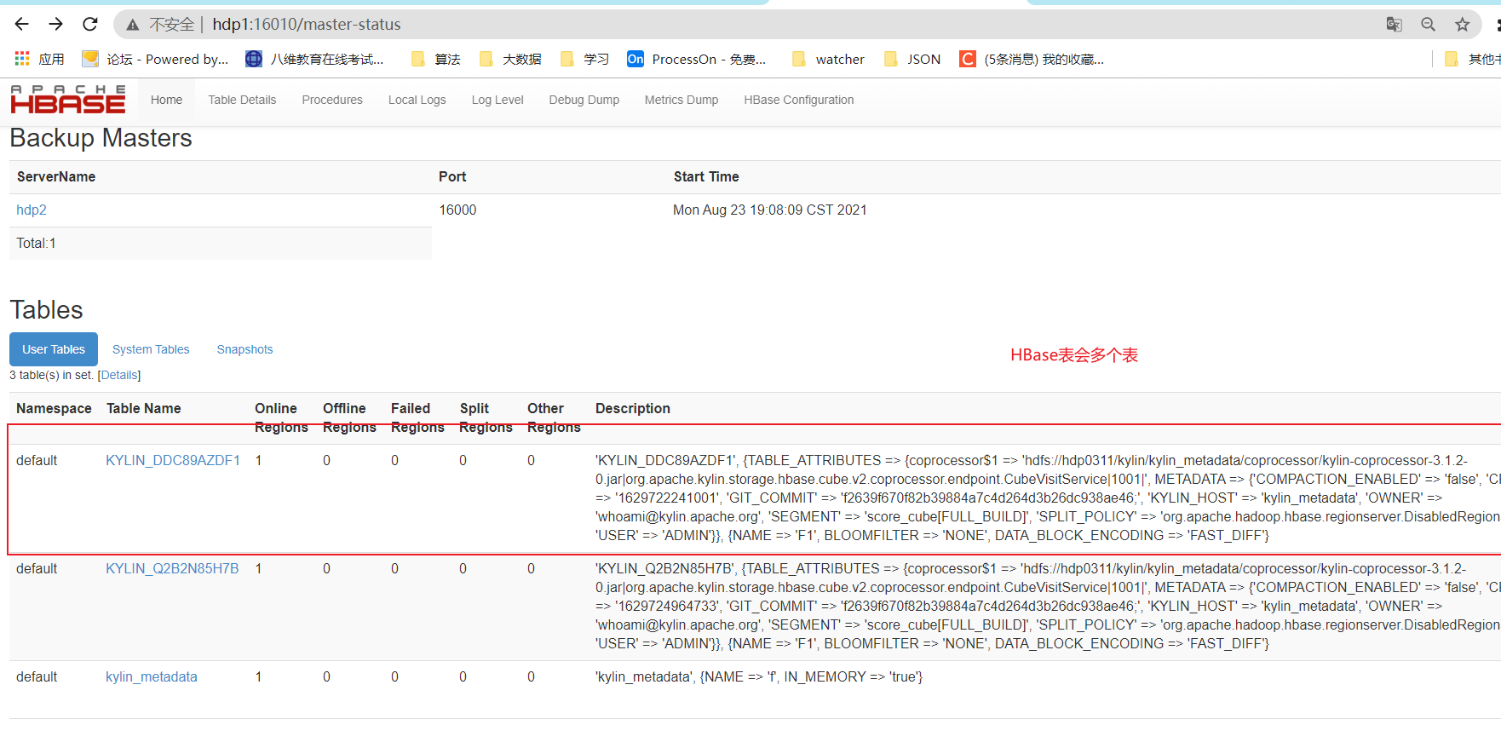Open the 大数据 bookmark folder

click(x=510, y=59)
